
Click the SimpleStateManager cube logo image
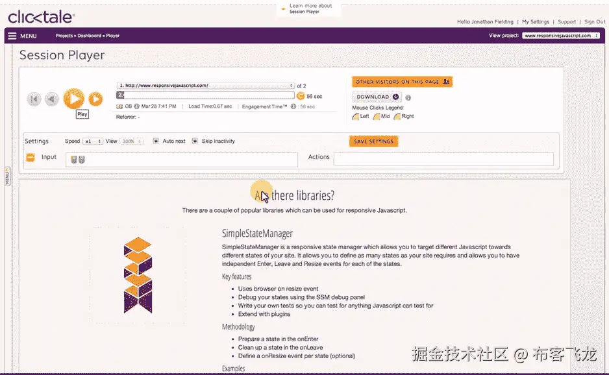(x=138, y=275)
